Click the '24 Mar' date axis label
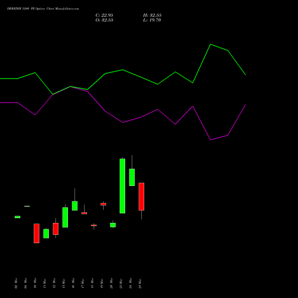 [x=131, y=283]
